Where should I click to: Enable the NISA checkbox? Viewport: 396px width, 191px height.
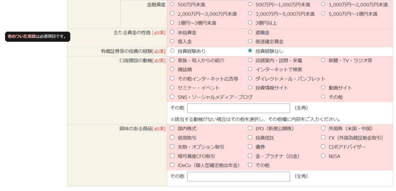click(x=323, y=156)
